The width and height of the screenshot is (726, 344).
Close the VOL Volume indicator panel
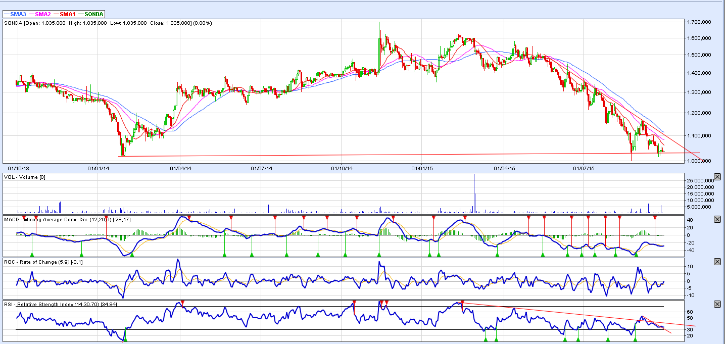click(717, 177)
